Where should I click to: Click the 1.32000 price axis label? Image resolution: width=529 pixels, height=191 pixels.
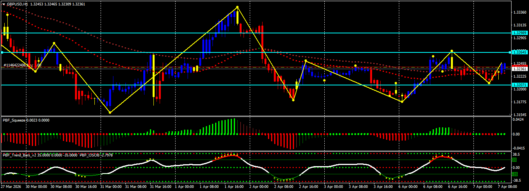click(x=519, y=89)
